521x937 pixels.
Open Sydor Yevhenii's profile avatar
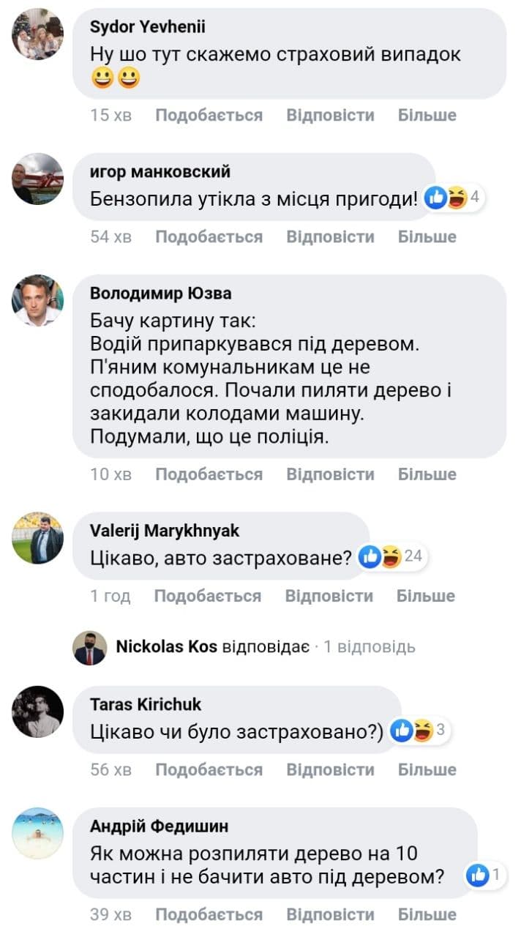pos(37,34)
